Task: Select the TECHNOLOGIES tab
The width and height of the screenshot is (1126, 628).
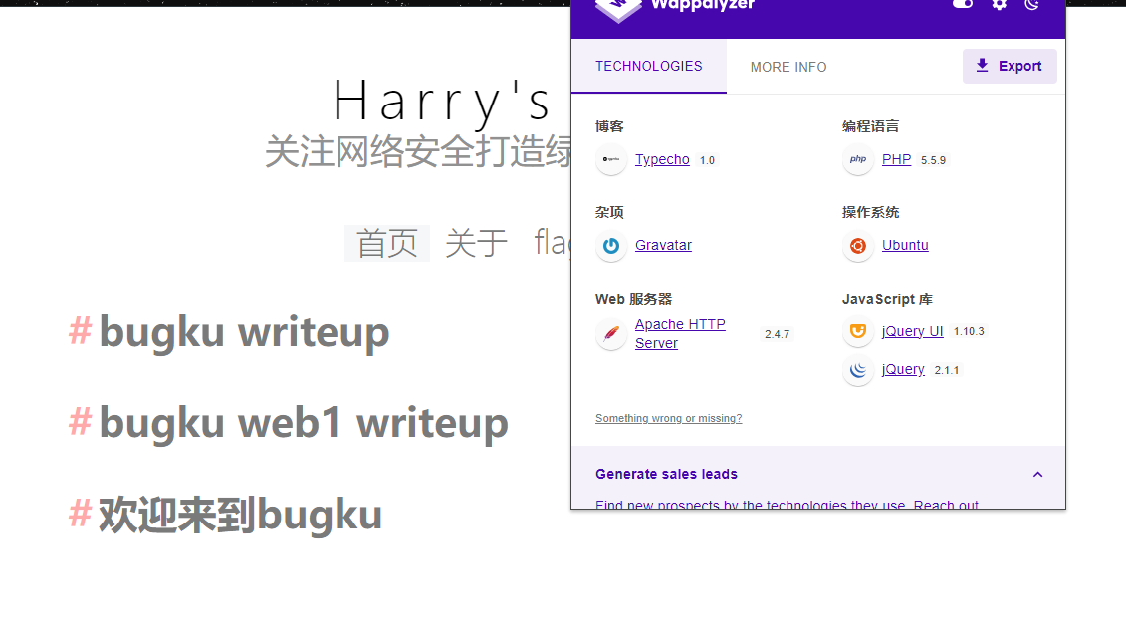Action: pos(648,66)
